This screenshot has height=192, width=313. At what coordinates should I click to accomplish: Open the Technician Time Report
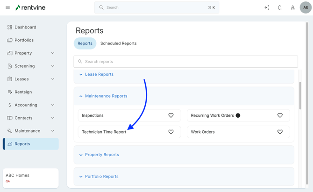pos(104,132)
